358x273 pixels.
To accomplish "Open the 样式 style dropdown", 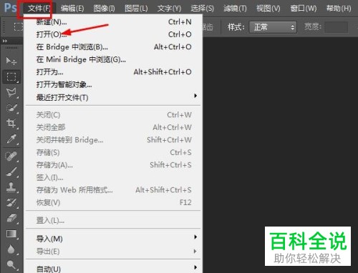I will (x=273, y=27).
